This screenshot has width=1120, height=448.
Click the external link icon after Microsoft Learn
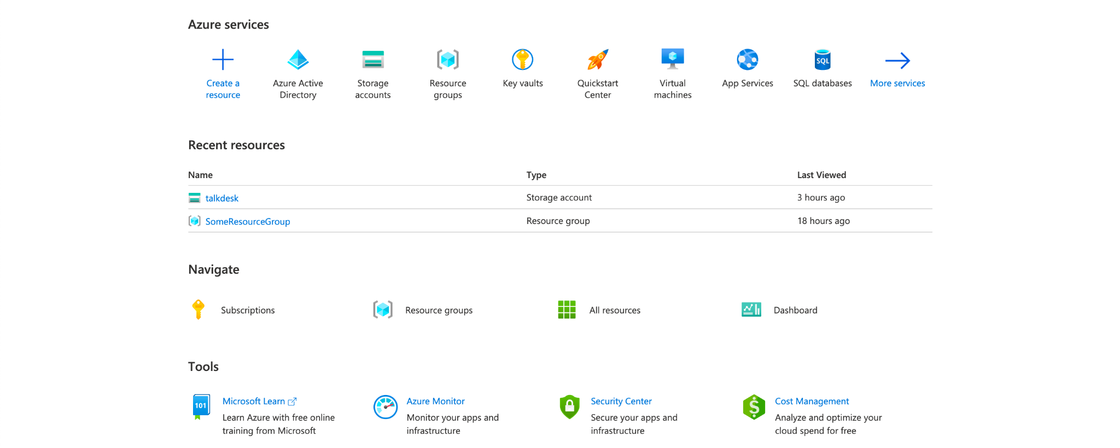pos(292,402)
